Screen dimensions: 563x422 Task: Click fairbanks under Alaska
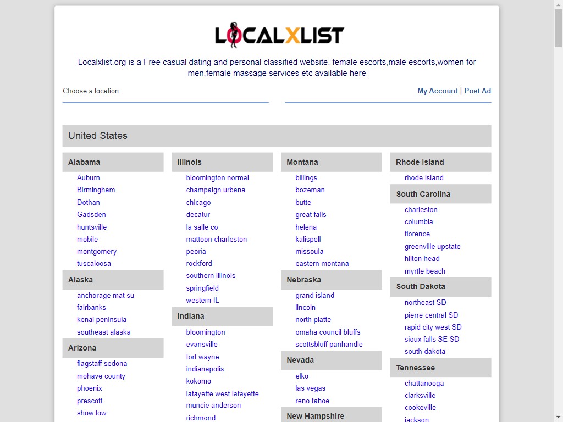[x=91, y=308]
